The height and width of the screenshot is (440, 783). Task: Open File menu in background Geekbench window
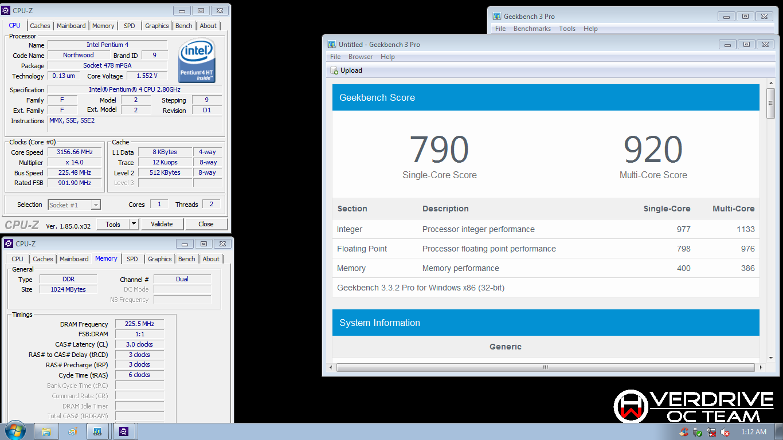pos(500,29)
